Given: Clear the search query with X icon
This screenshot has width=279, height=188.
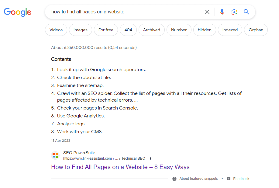Looking at the screenshot, I should (207, 12).
